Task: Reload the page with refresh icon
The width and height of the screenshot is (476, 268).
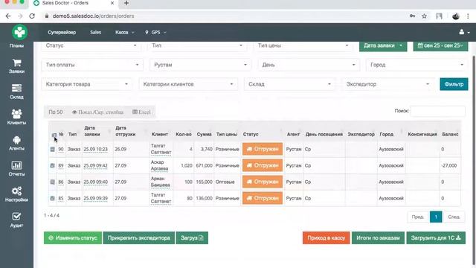Action: coord(32,16)
